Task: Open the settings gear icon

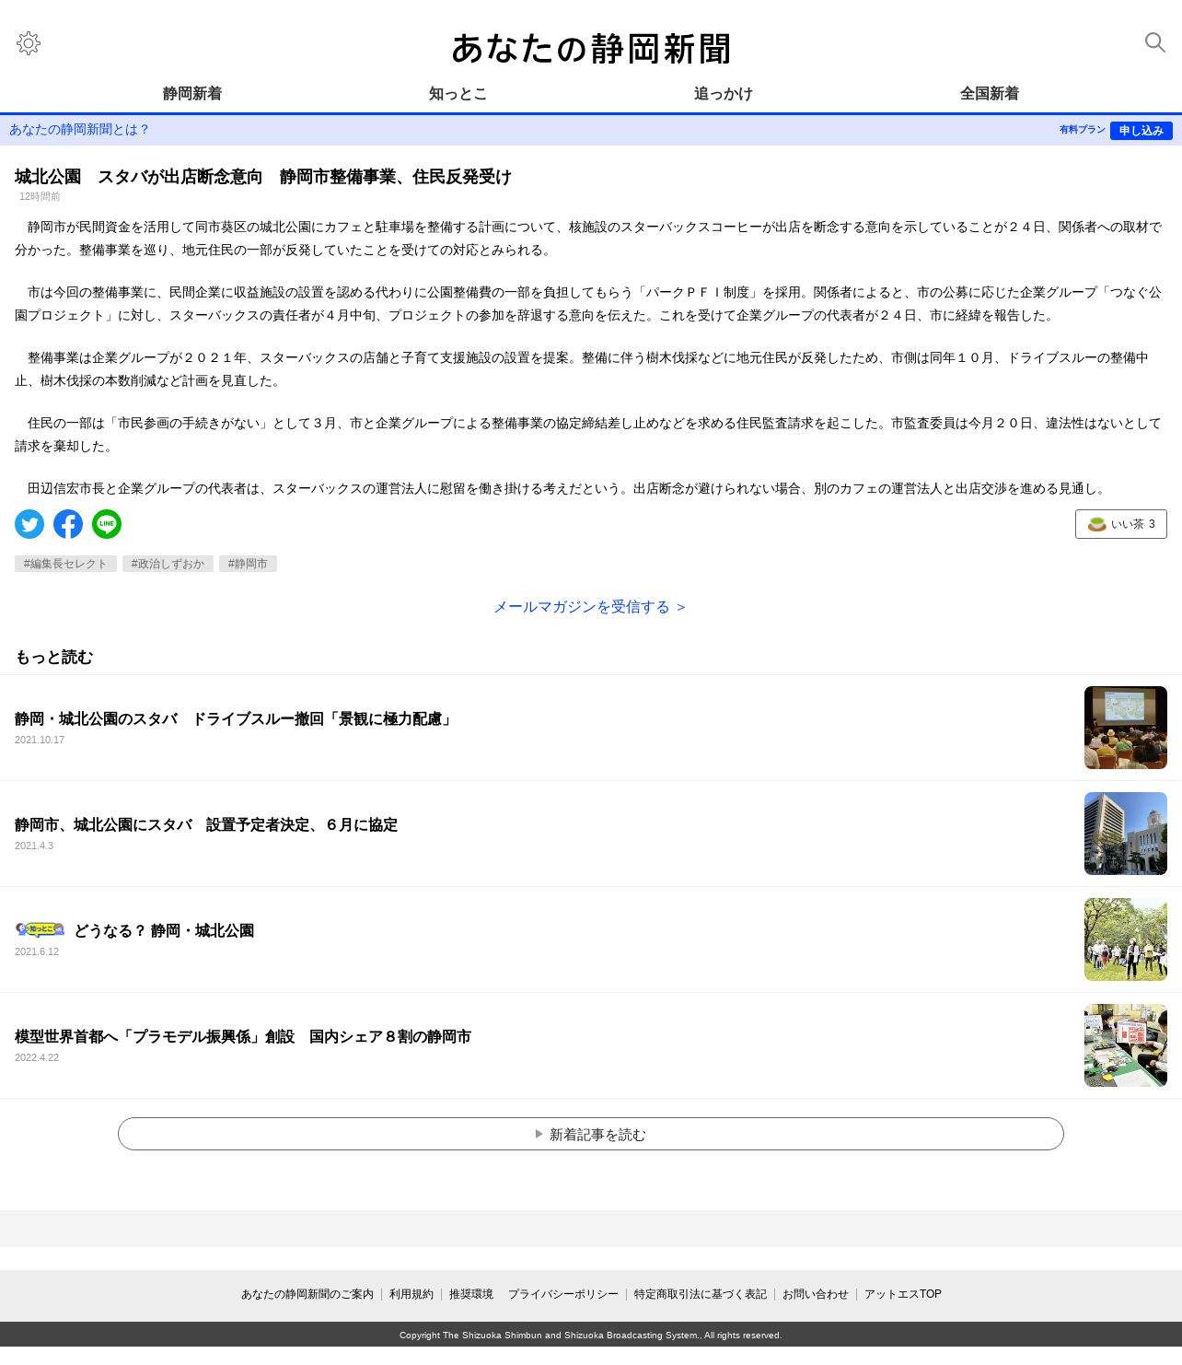Action: tap(29, 43)
